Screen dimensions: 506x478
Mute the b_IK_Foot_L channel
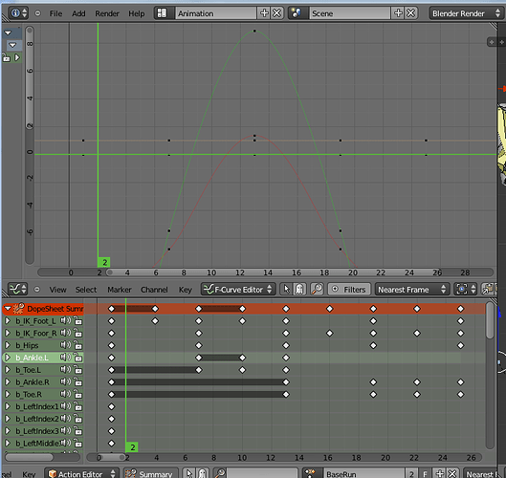65,320
